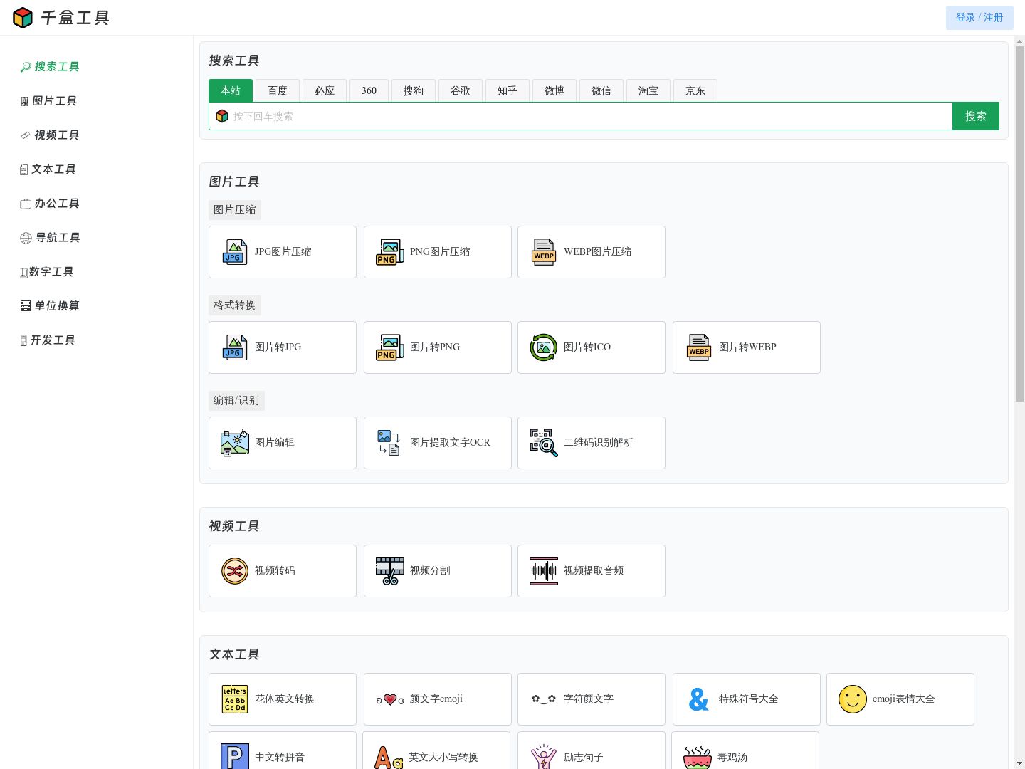Click the 励志句子 figure icon

point(544,756)
